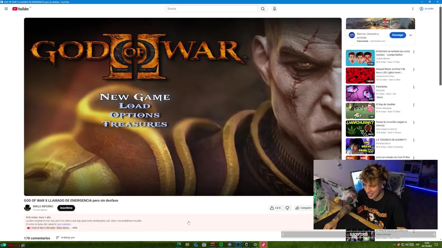This screenshot has height=248, width=442.
Task: Open LA TRAGEDIA DE ALEXBY11 video title
Action: tap(391, 140)
